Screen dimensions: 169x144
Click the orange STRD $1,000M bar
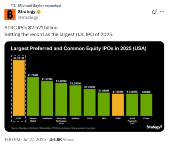click(x=118, y=105)
